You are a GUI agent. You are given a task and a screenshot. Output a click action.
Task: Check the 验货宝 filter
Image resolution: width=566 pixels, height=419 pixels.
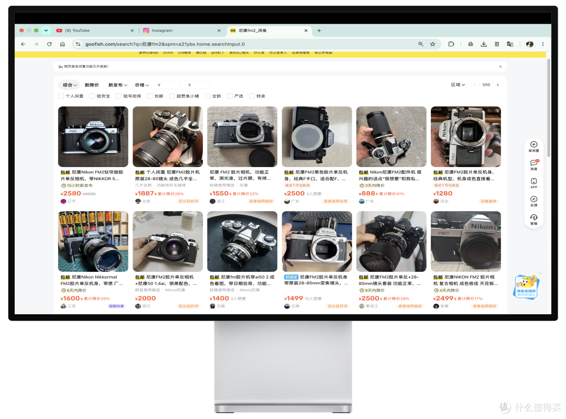click(x=92, y=96)
